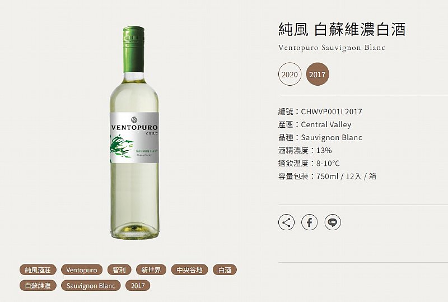Click the share icon
The image size is (448, 302).
coord(286,222)
